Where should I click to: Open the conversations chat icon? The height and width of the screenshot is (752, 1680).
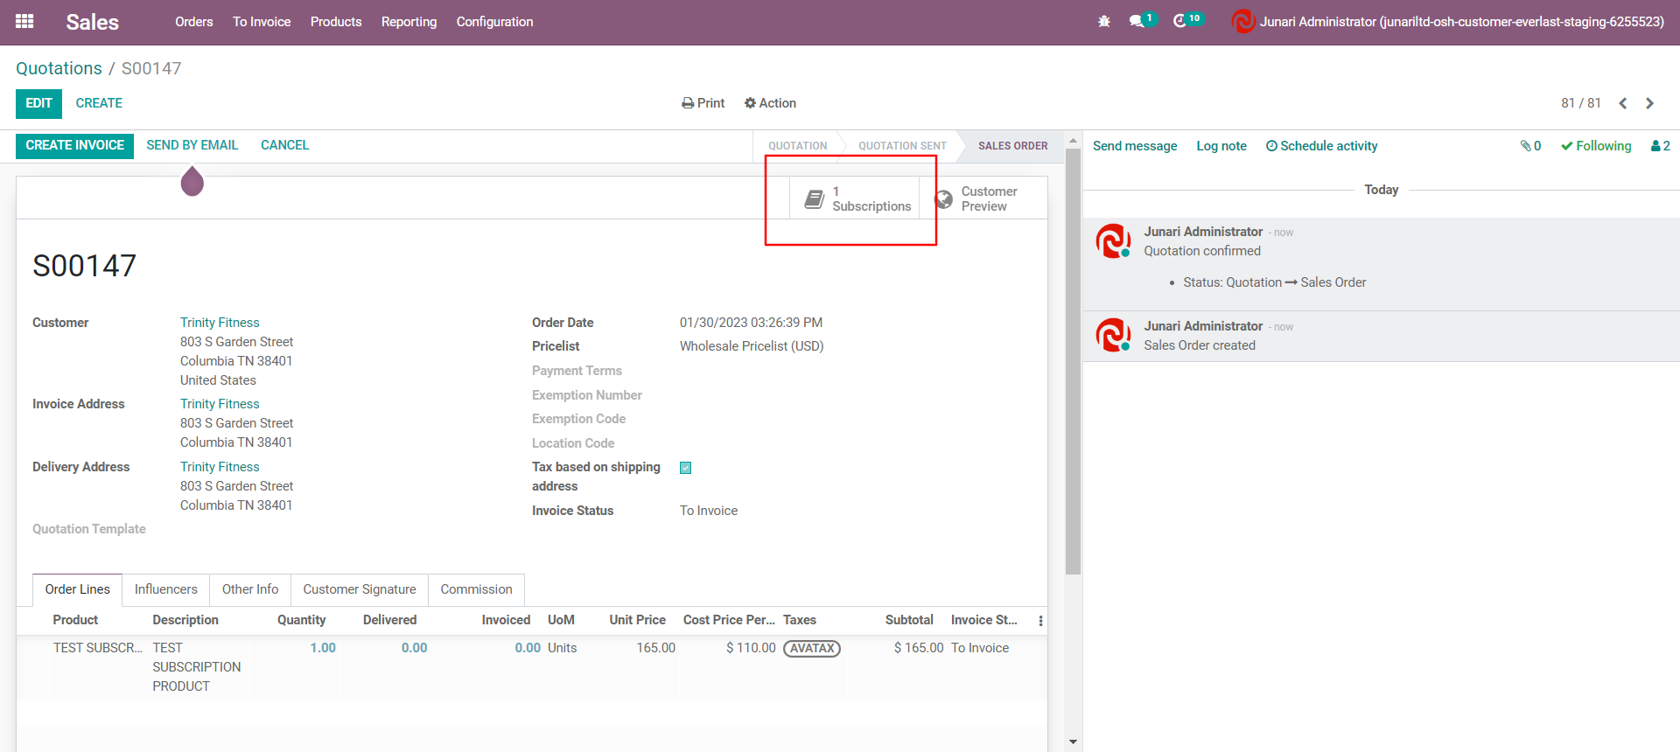pyautogui.click(x=1137, y=22)
